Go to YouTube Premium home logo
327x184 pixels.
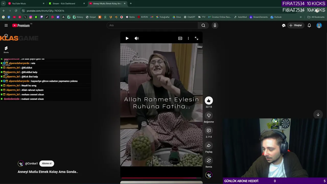21,25
